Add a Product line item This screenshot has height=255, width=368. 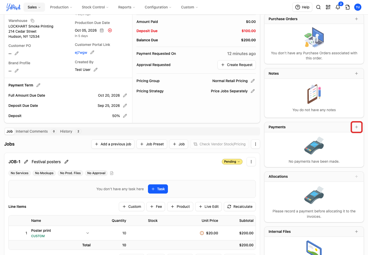click(x=180, y=207)
